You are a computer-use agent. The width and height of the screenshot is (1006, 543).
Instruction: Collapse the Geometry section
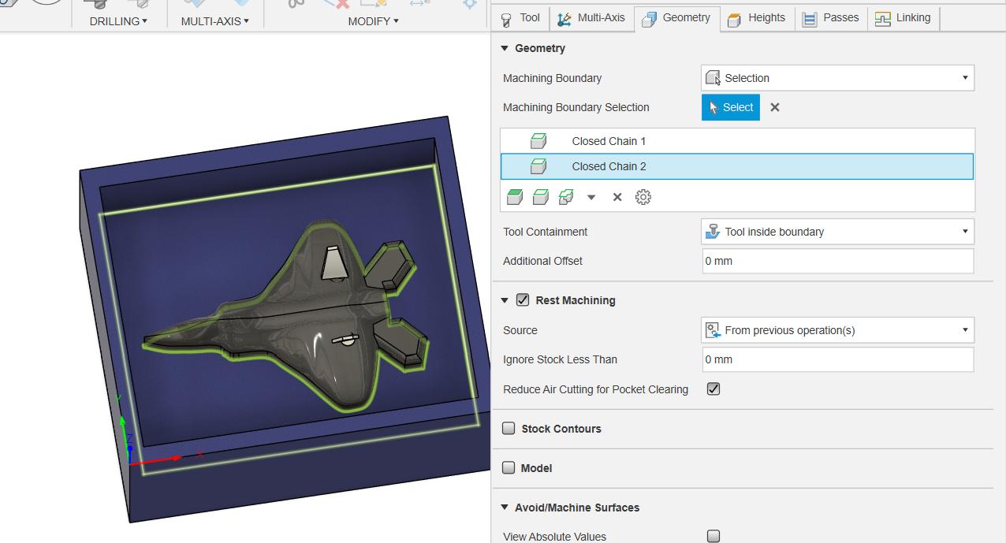[x=505, y=48]
